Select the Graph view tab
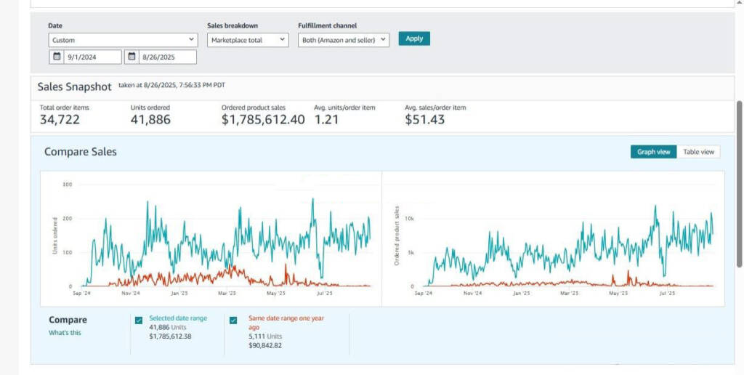The height and width of the screenshot is (375, 744). tap(653, 152)
